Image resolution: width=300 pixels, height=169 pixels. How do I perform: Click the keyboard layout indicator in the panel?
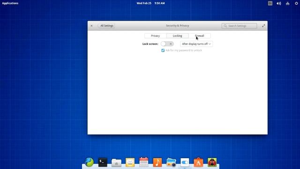[270, 3]
